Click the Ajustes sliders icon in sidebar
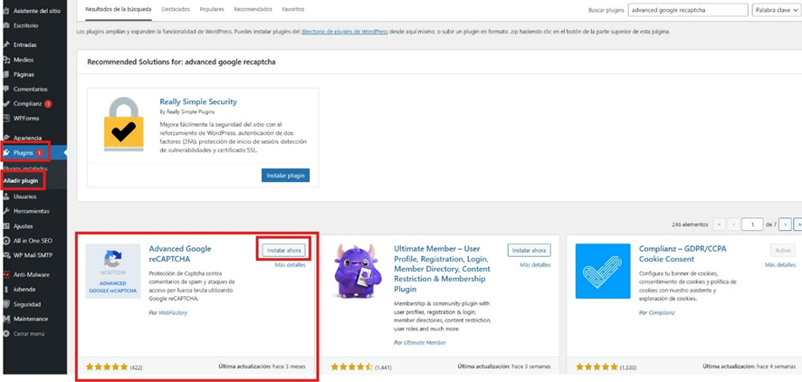802x382 pixels. pyautogui.click(x=6, y=226)
